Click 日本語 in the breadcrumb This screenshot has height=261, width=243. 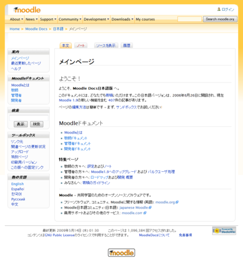(58, 29)
